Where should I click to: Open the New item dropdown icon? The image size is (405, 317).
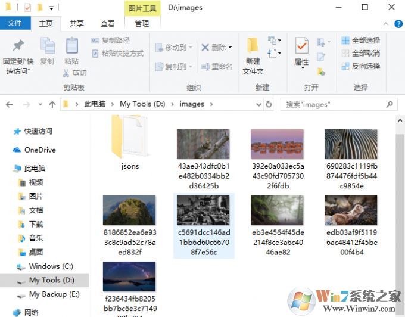275,41
